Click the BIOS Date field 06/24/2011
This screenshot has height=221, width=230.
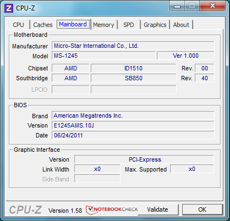tap(133, 135)
